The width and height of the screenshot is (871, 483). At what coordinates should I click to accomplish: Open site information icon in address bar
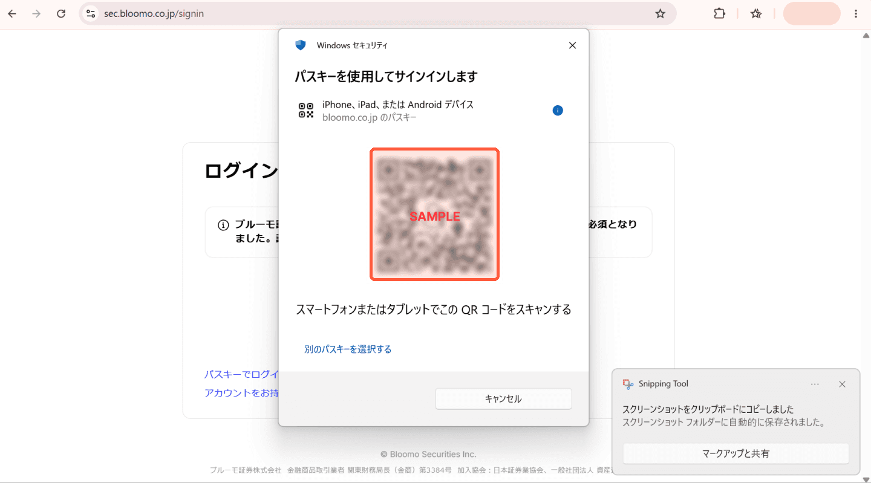[x=91, y=13]
